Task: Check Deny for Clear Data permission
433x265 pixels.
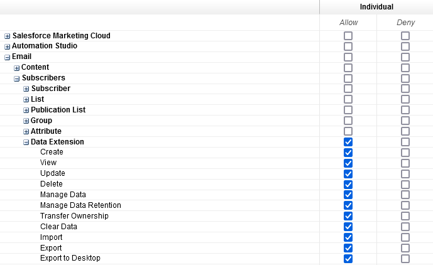Action: tap(405, 227)
